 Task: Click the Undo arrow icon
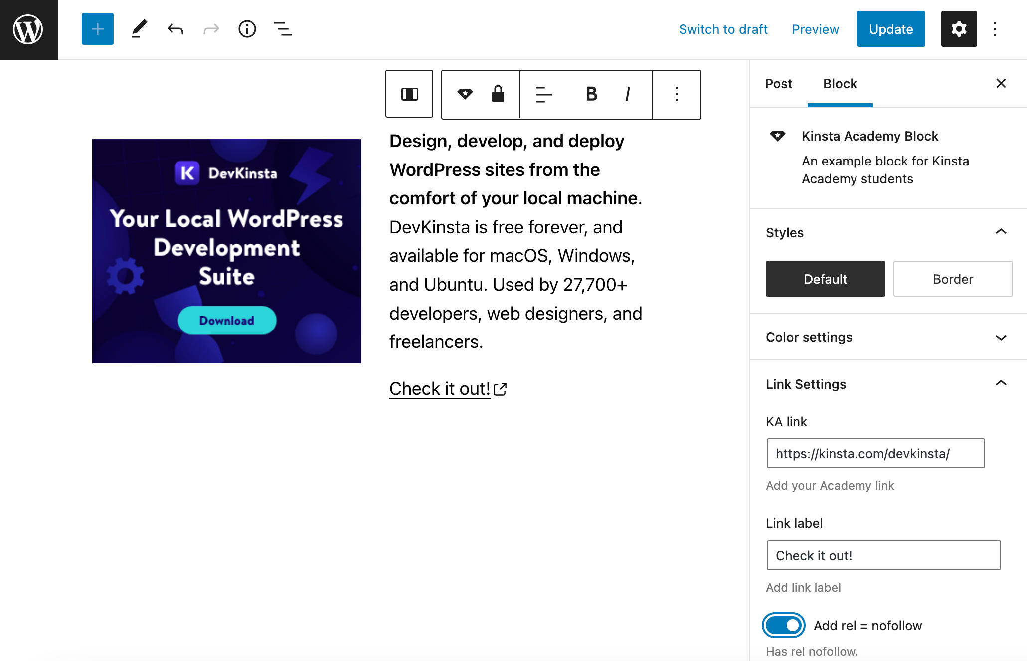pos(174,28)
